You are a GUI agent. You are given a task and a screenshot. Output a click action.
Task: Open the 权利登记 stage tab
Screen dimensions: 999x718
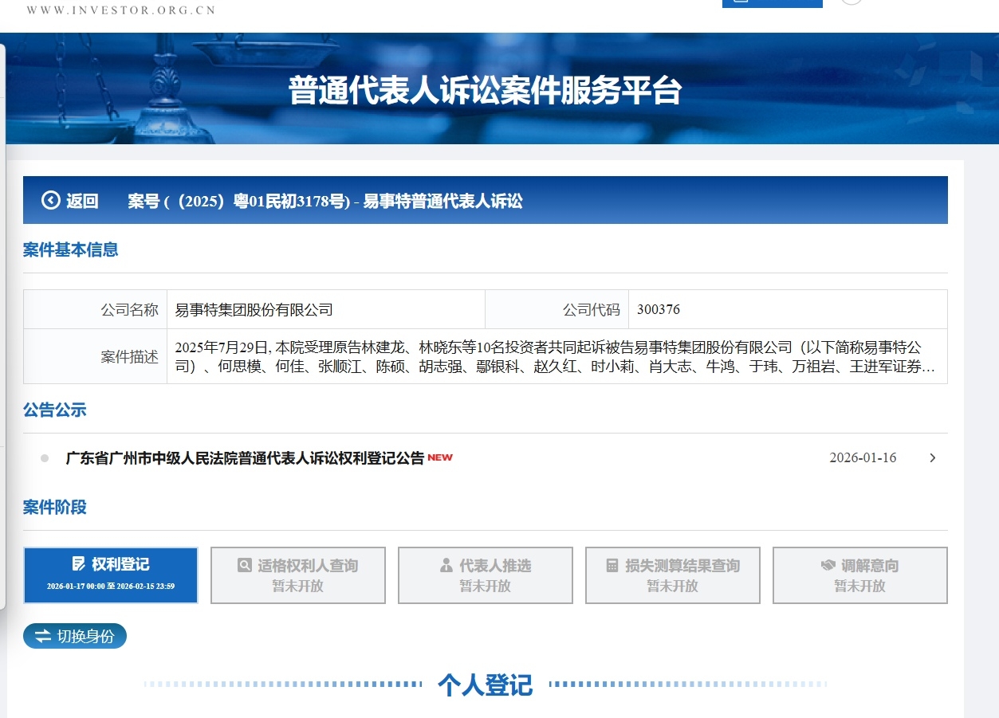click(111, 575)
